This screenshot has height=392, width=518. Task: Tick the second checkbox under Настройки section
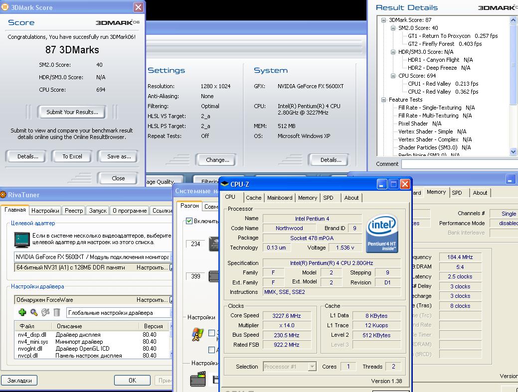(212, 350)
